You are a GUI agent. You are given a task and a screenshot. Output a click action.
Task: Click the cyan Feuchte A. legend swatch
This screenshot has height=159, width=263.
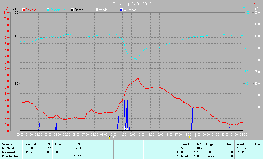(x=48, y=10)
